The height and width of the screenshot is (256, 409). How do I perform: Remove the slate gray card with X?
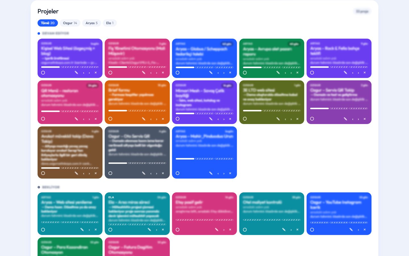click(x=163, y=173)
